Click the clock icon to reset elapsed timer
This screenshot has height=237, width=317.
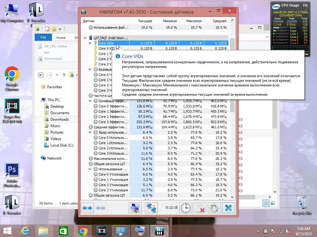186,208
